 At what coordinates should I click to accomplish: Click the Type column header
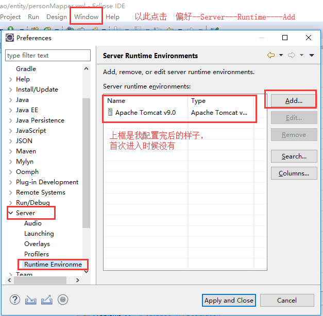(221, 101)
